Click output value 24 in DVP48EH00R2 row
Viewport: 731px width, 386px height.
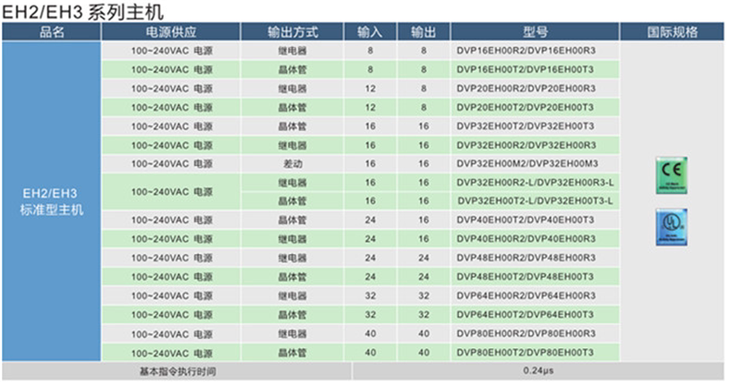[x=423, y=259]
